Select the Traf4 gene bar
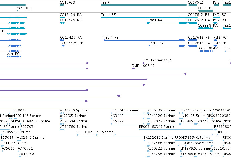This screenshot has height=158, width=231. click(144, 5)
